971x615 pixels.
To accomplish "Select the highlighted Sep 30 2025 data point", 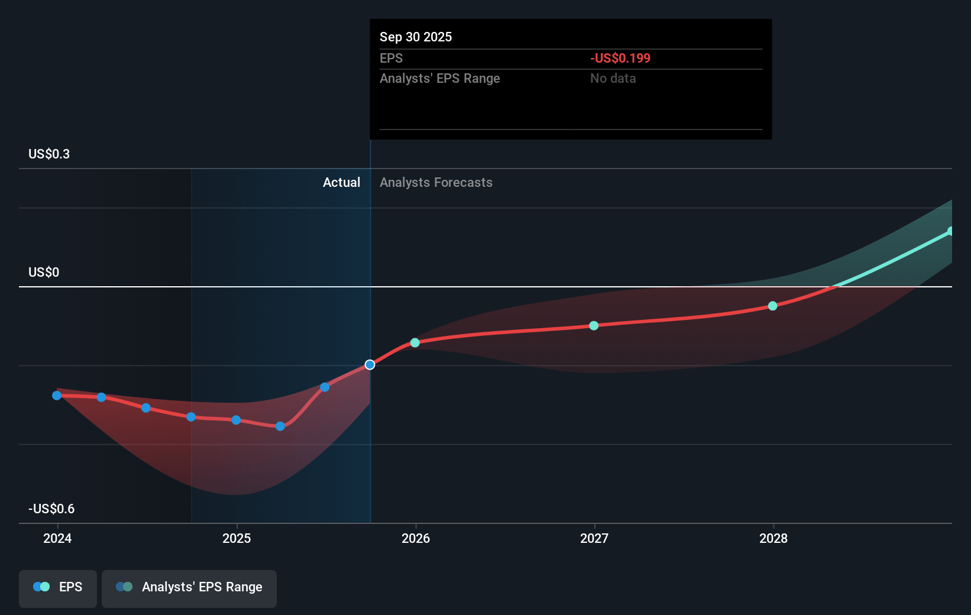I will tap(370, 365).
